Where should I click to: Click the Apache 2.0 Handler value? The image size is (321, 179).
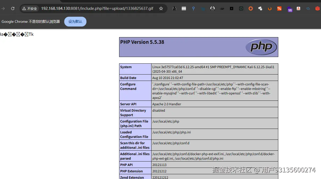coord(167,104)
